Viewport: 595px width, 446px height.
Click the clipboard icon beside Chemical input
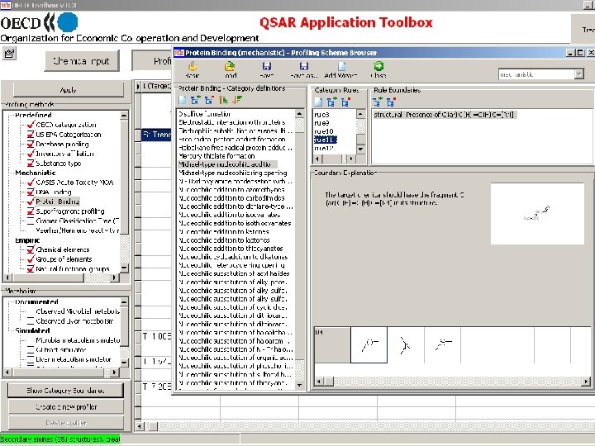(x=9, y=54)
